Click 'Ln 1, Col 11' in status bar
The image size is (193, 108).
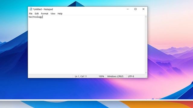(81, 76)
